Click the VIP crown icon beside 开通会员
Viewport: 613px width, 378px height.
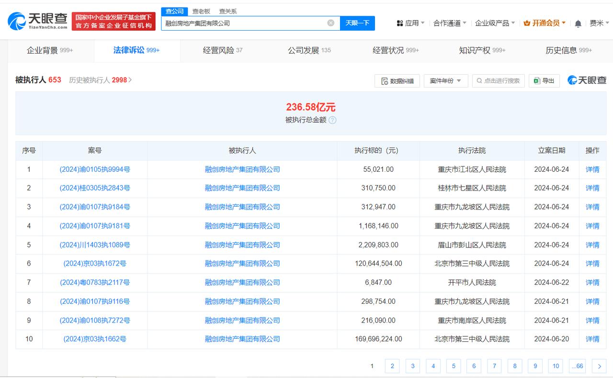527,23
